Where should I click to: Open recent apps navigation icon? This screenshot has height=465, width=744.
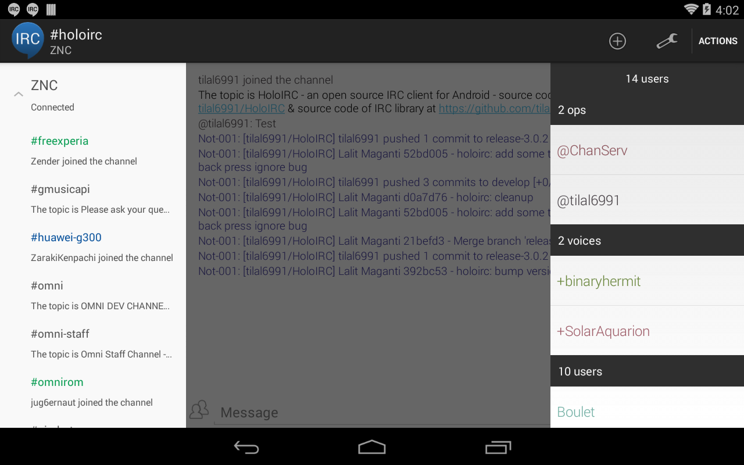[498, 447]
